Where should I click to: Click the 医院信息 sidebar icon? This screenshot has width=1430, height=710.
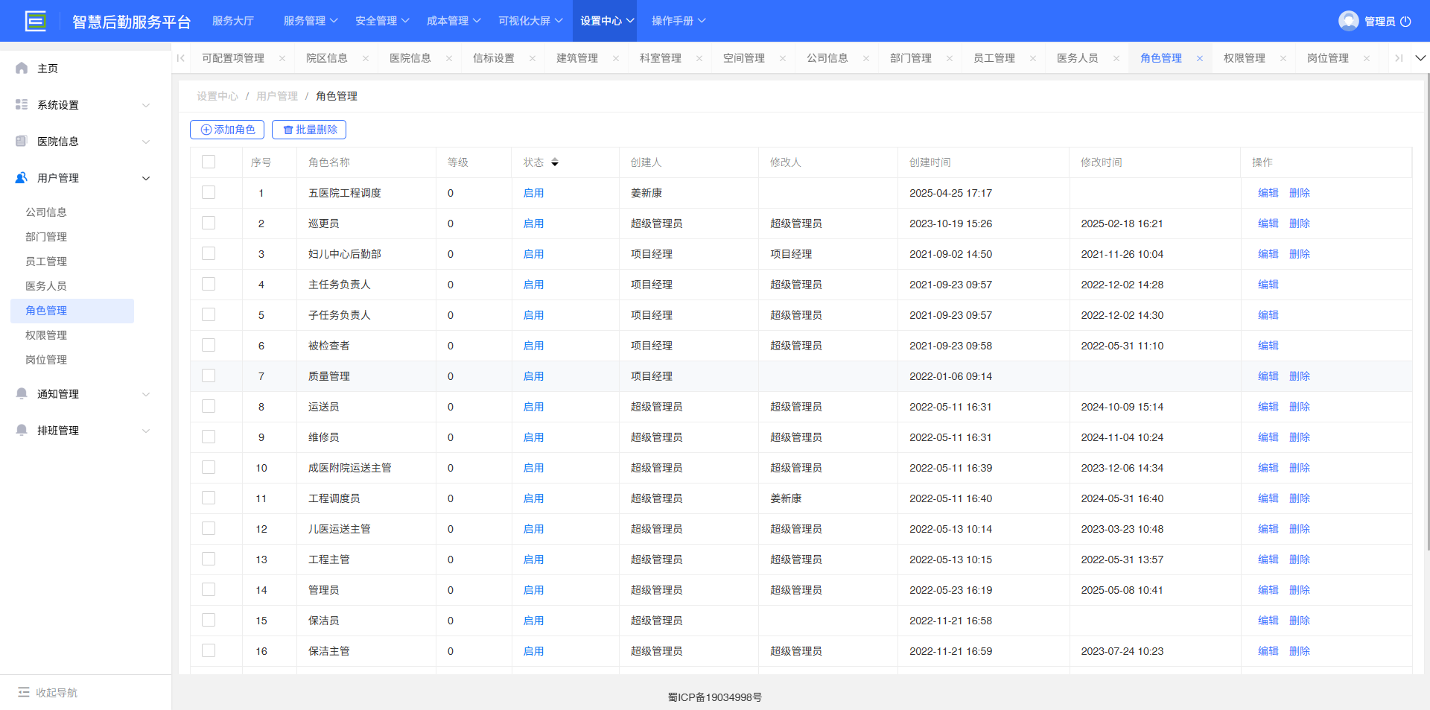[22, 141]
